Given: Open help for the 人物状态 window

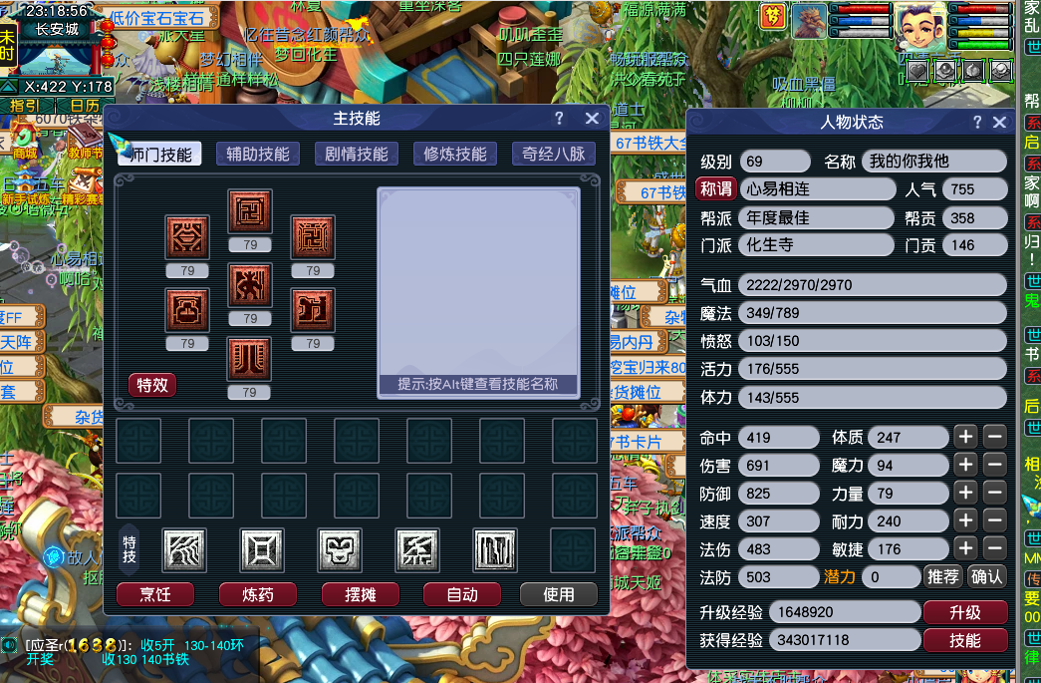Looking at the screenshot, I should [976, 122].
